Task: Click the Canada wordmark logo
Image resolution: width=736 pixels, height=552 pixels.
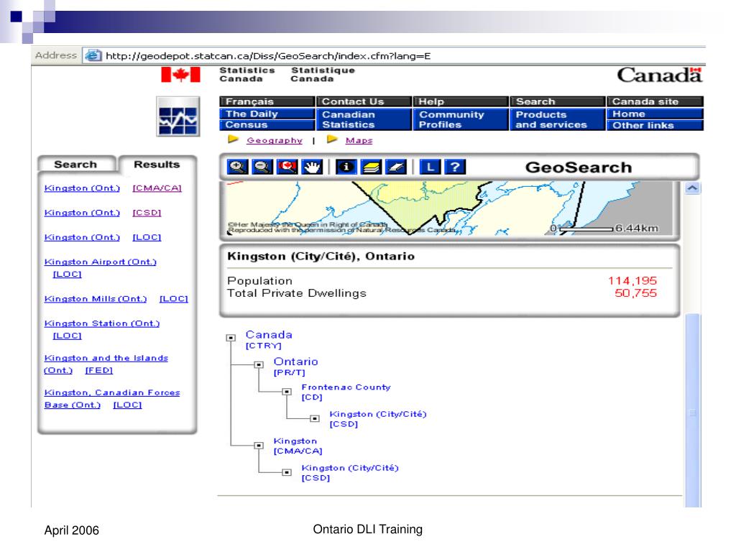Action: 660,75
